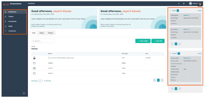Go to previous page in the Deals panel

point(172,44)
